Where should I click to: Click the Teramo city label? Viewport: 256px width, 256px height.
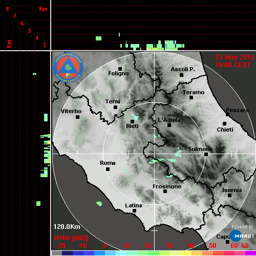[x=194, y=92]
